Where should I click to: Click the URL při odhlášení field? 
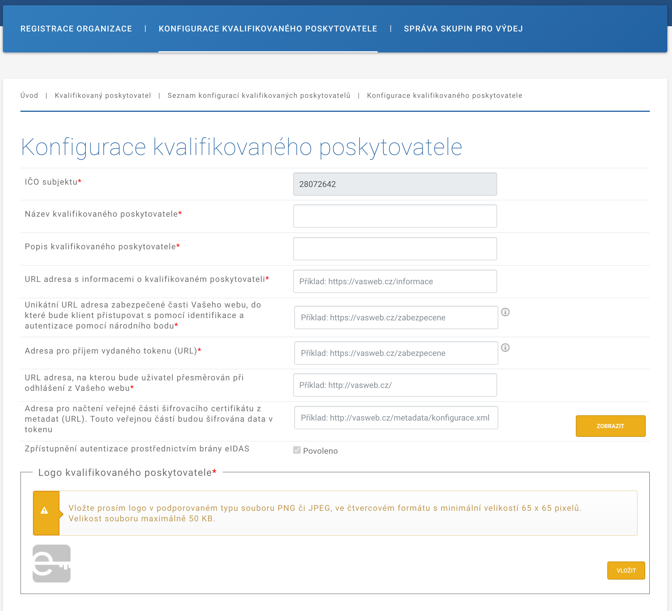tap(395, 385)
